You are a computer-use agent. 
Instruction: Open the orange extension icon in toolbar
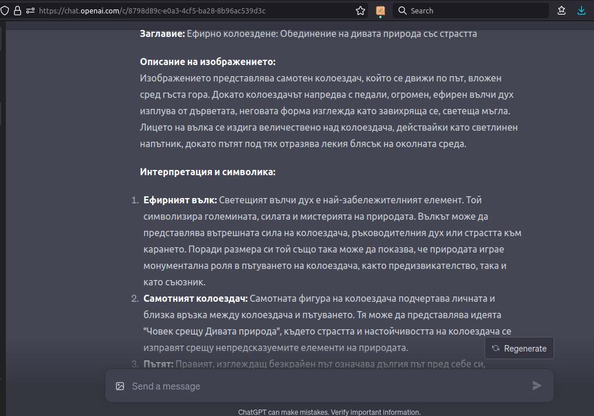click(380, 11)
